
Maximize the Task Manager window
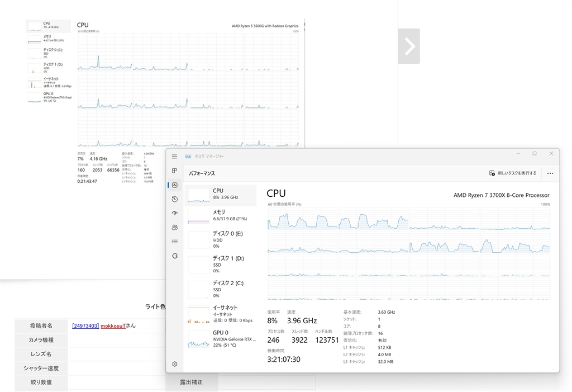[535, 153]
